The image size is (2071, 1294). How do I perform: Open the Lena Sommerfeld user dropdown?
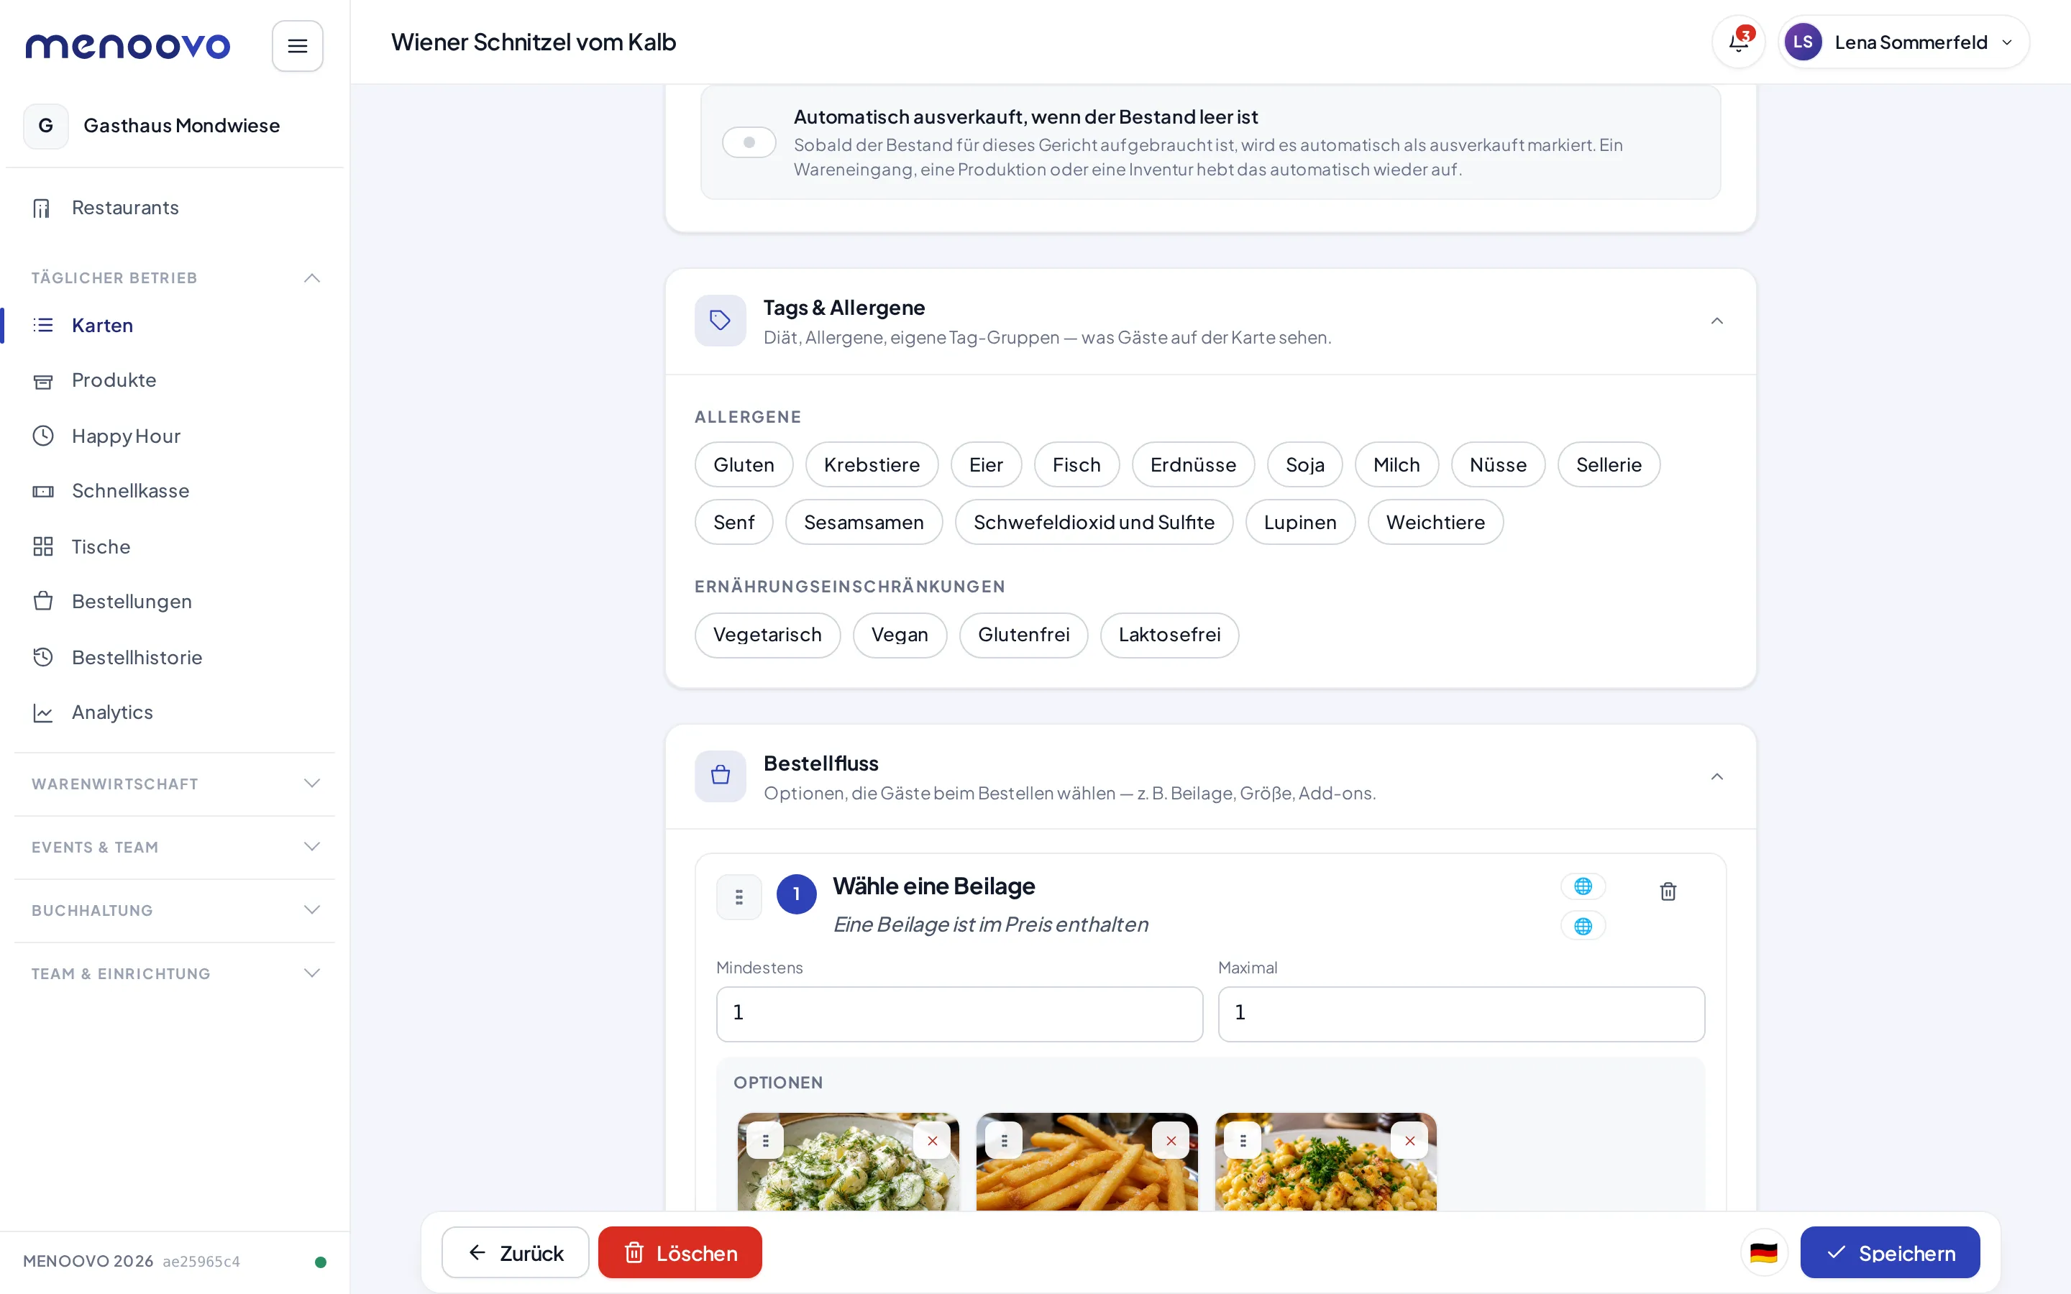point(1903,42)
